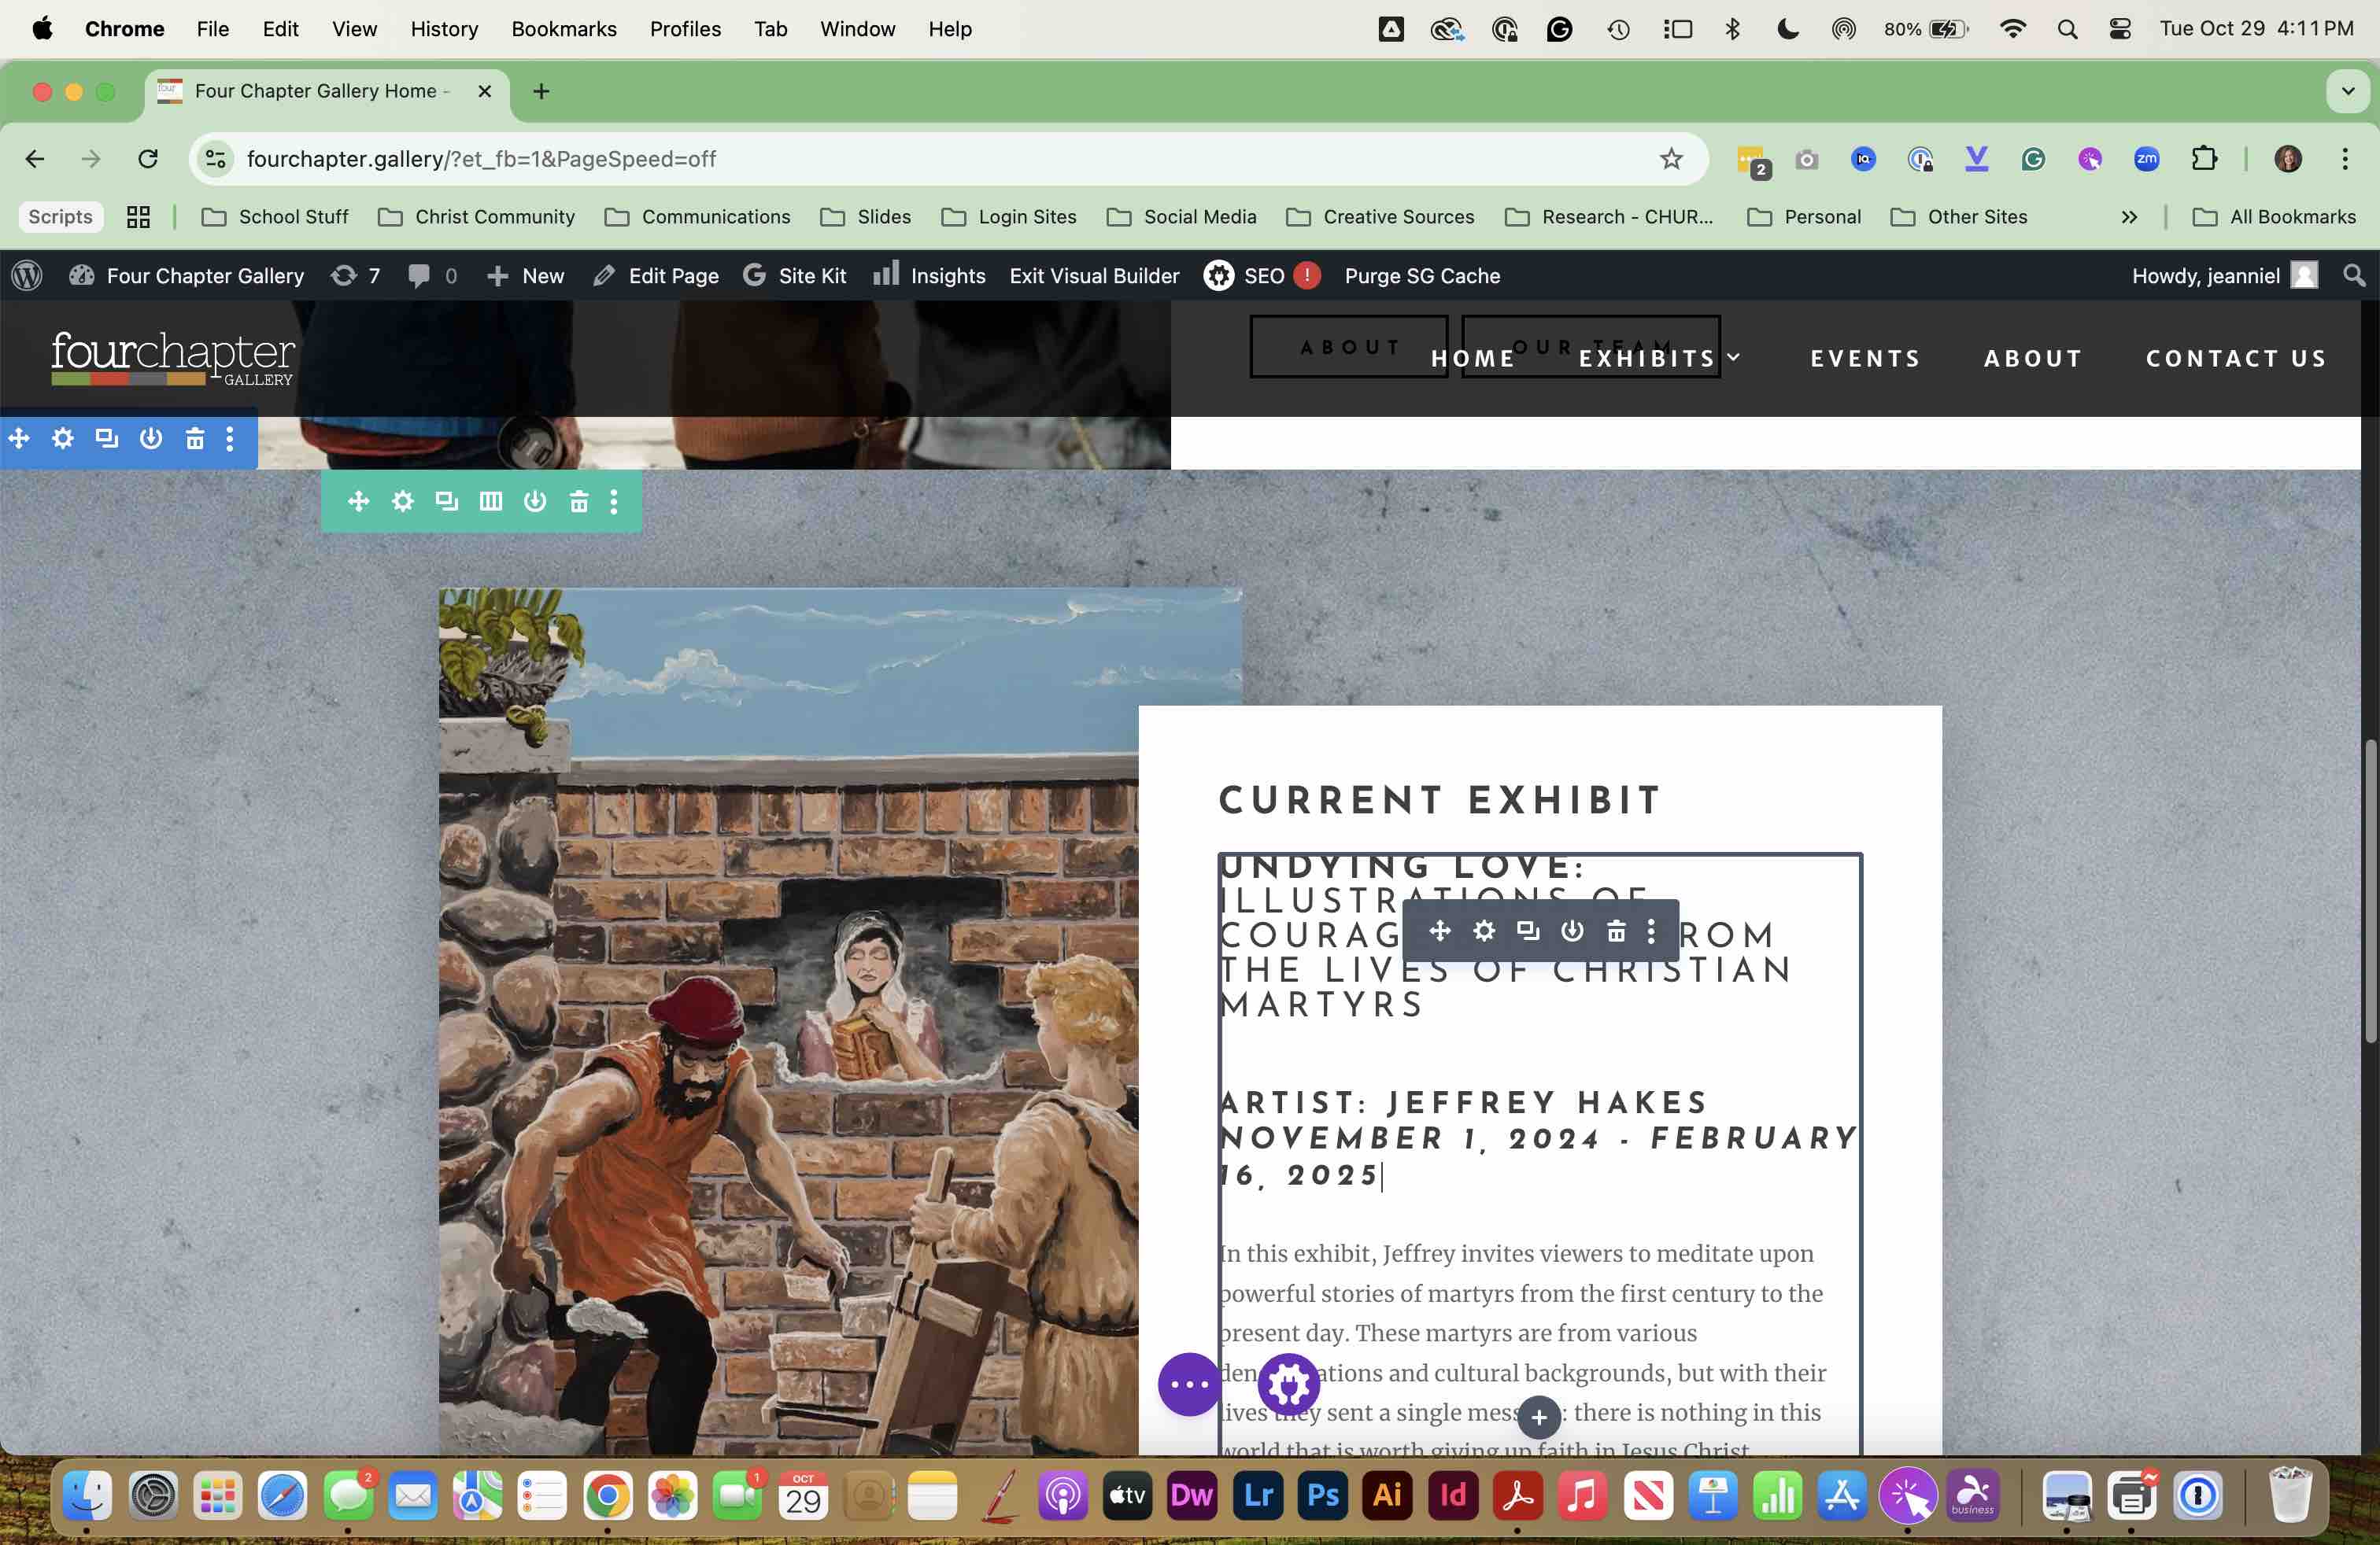
Task: Open the tab search chevron dropdown
Action: click(2348, 92)
